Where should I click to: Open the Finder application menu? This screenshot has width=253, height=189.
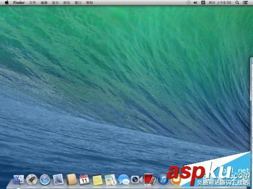(x=19, y=3)
